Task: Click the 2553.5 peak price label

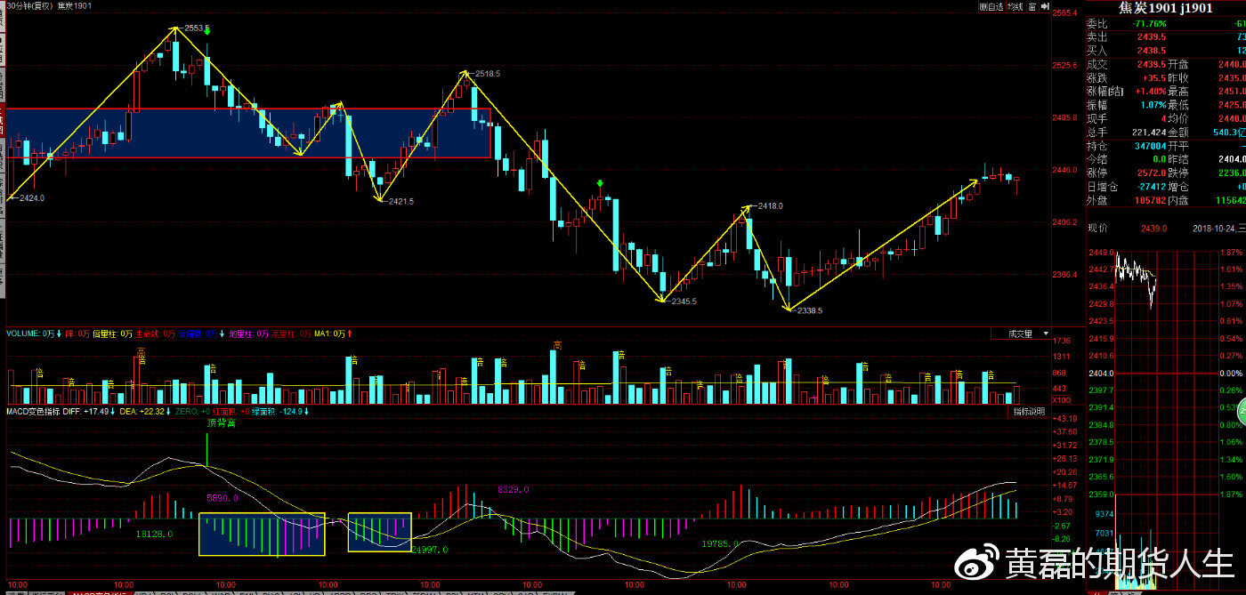Action: pos(196,28)
